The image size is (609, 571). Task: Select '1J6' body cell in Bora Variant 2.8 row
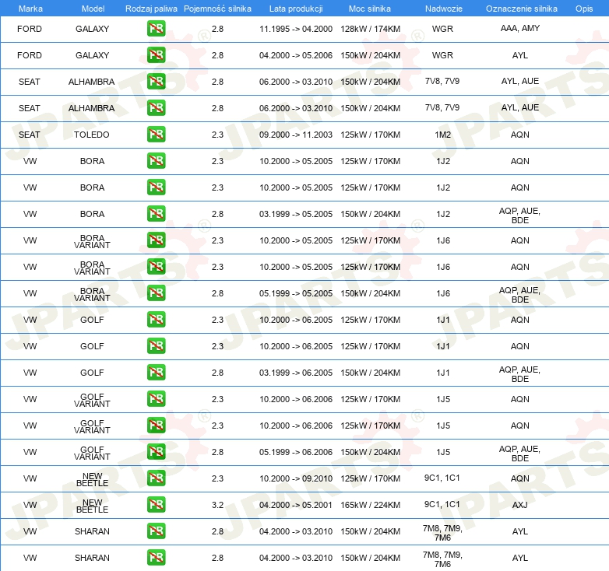coord(443,293)
